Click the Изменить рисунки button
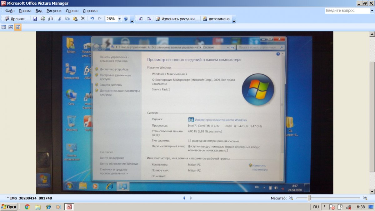The width and height of the screenshot is (375, 211). click(177, 19)
